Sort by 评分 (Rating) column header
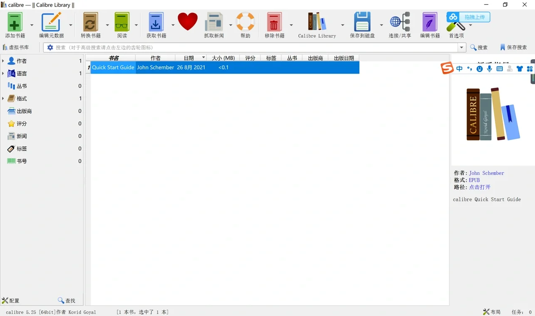This screenshot has width=535, height=316. [250, 58]
